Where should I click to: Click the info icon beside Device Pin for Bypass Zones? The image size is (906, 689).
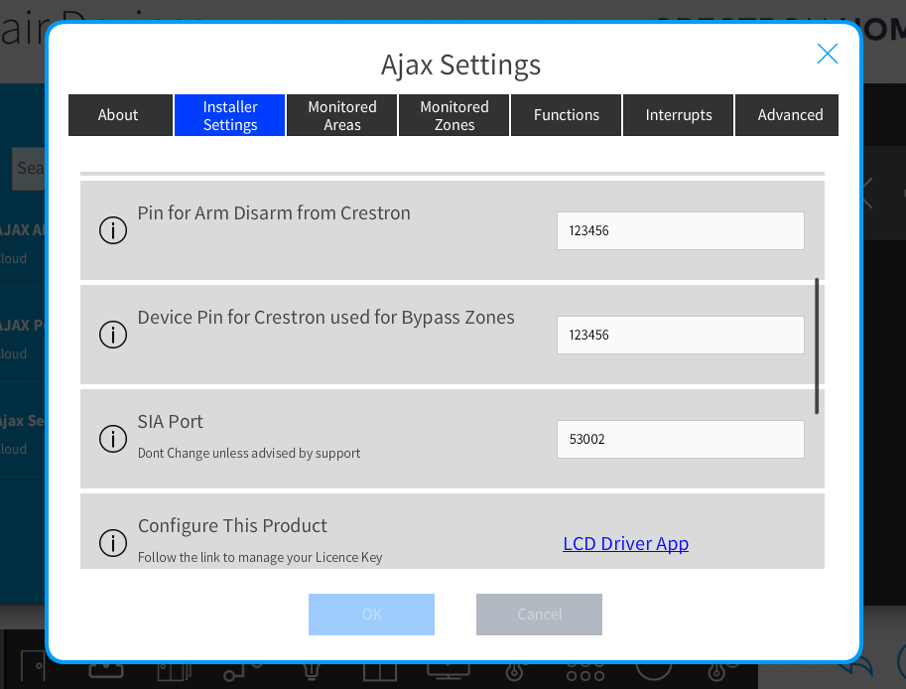113,335
